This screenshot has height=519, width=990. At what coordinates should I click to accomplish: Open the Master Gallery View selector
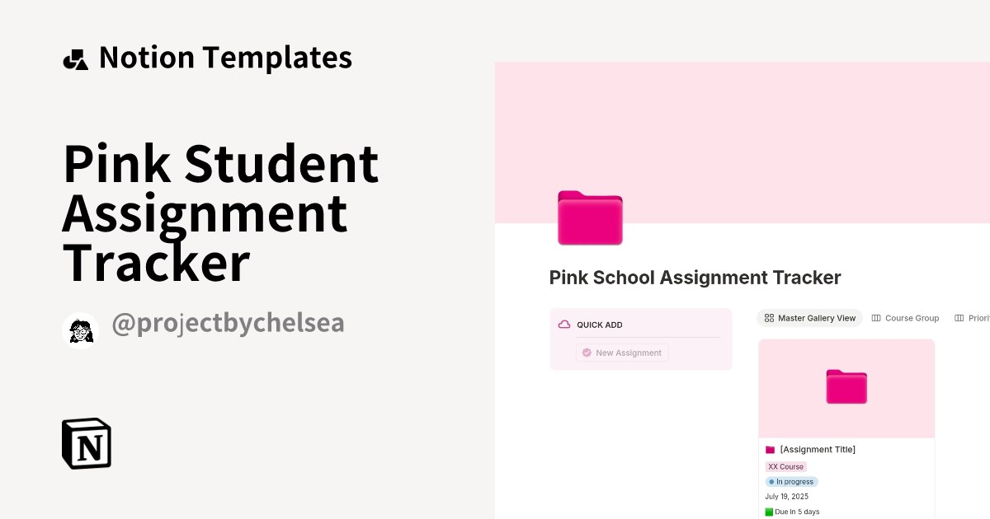click(809, 317)
